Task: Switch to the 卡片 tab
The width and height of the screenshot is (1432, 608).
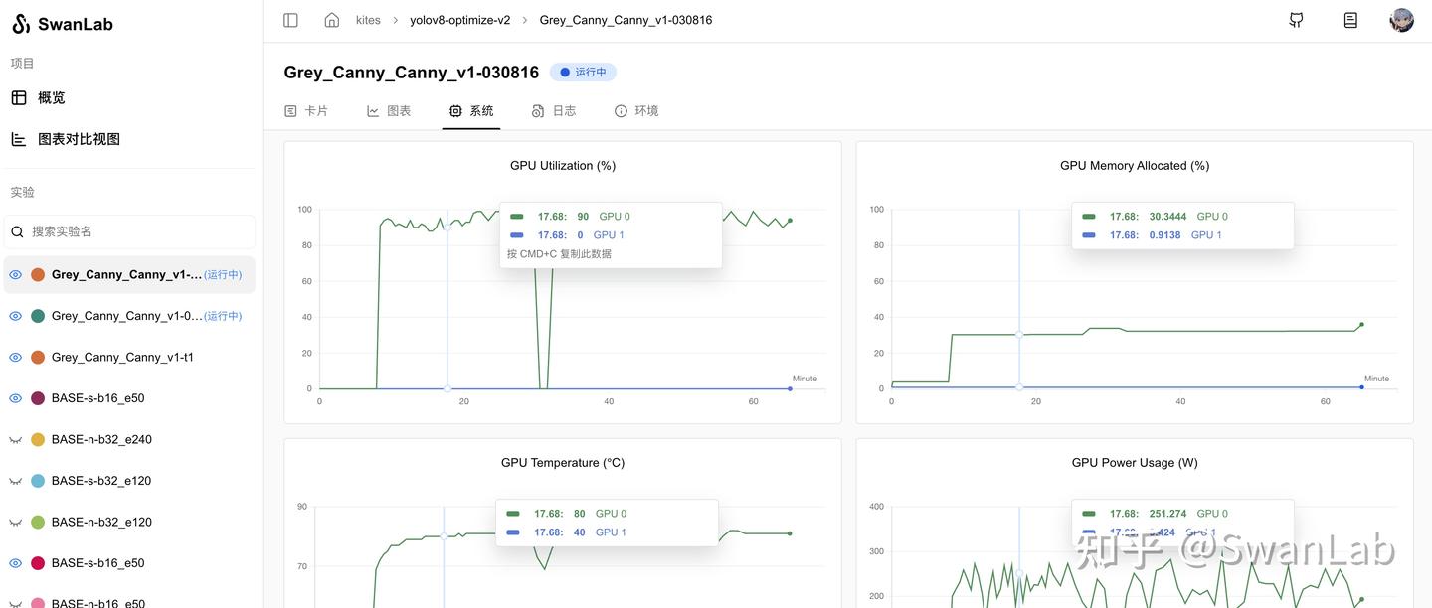Action: [306, 111]
